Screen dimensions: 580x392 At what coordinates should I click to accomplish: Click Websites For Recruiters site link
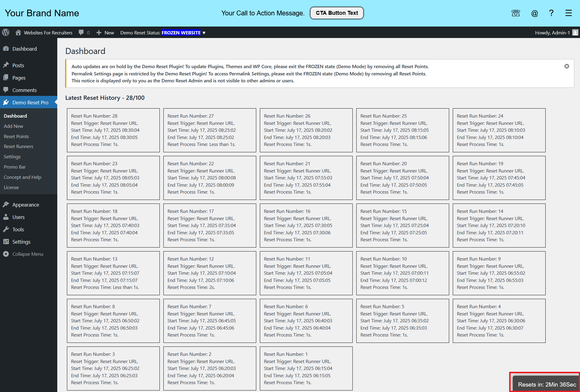(x=48, y=33)
